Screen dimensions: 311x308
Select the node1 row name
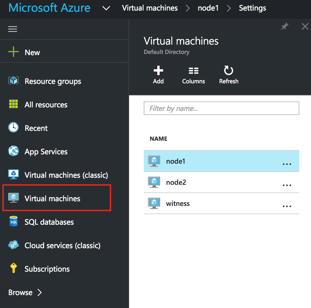point(175,161)
